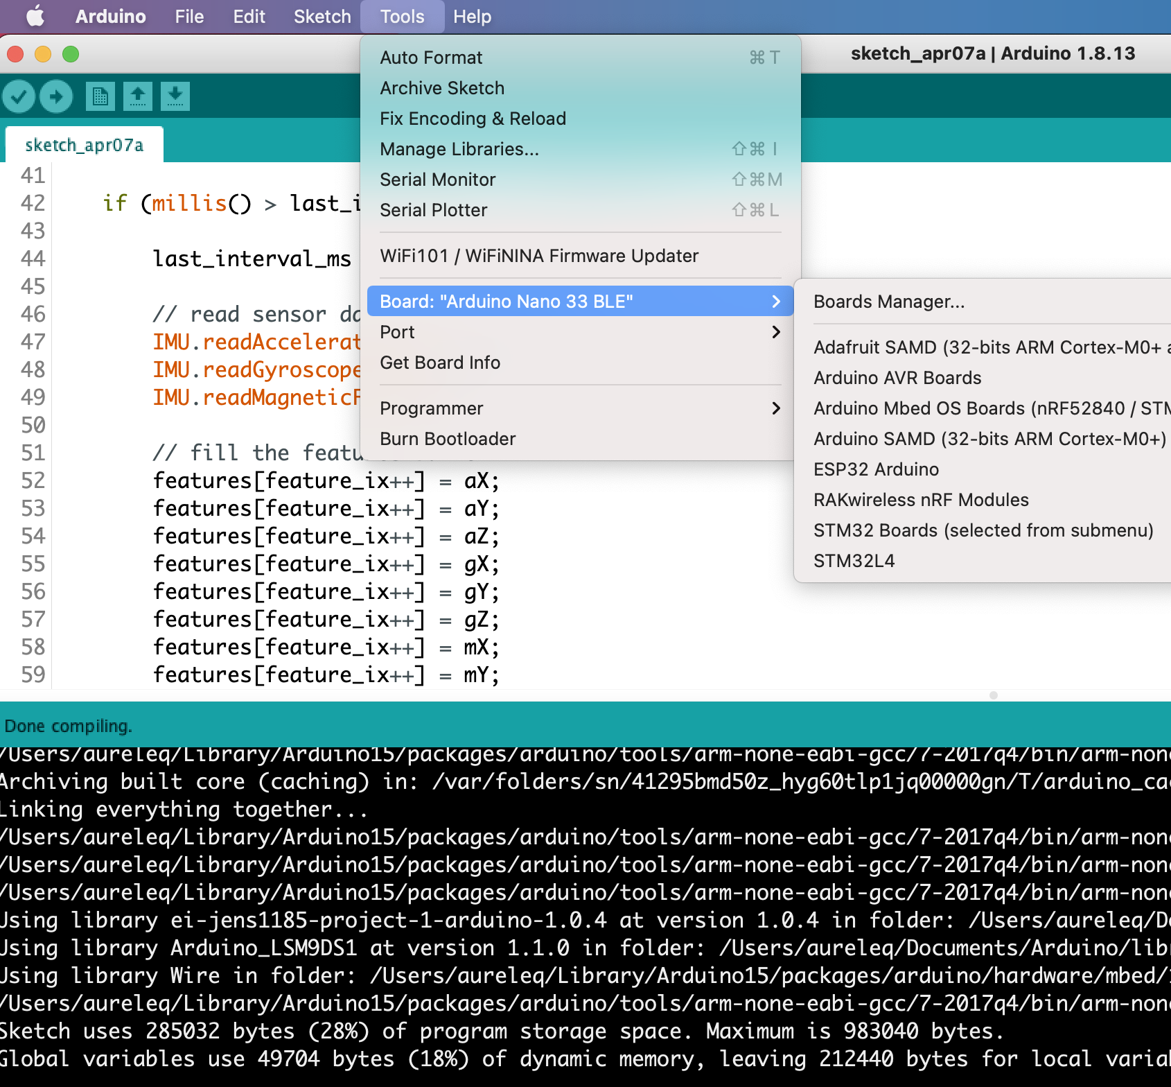Choose Auto Format from Tools menu
The height and width of the screenshot is (1087, 1171).
click(581, 58)
